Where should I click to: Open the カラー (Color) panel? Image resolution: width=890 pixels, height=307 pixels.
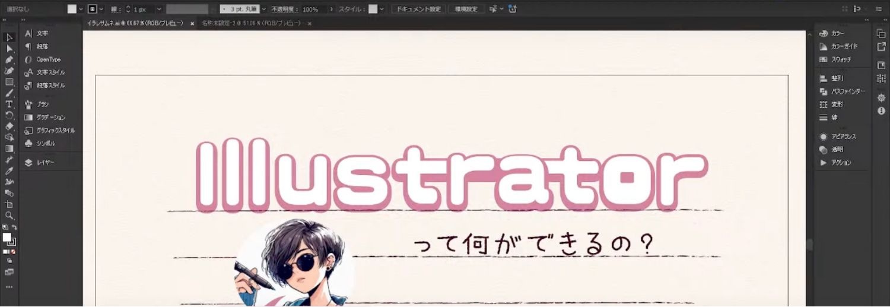coord(832,33)
